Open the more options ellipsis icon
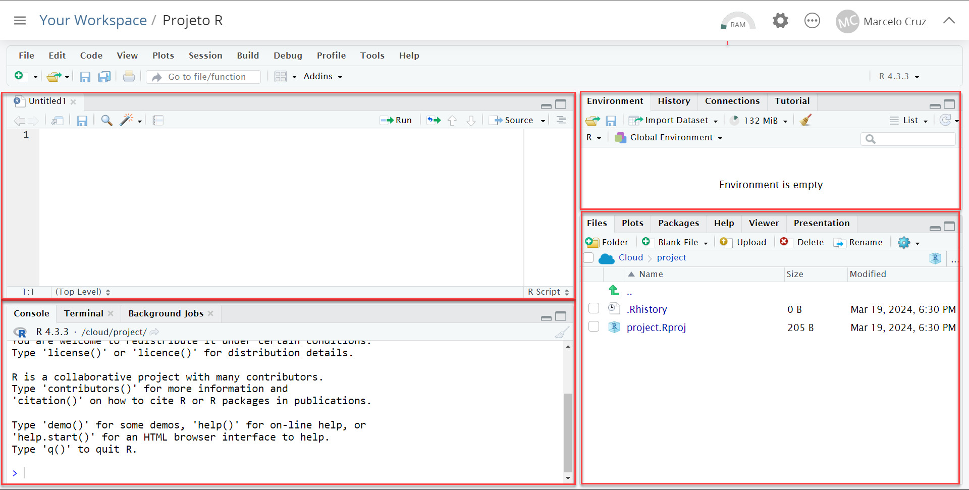 (x=812, y=21)
